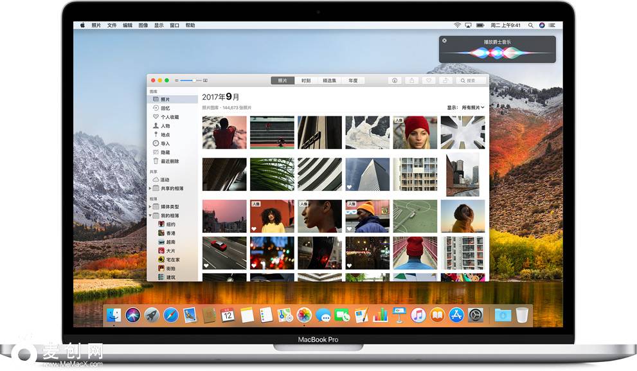This screenshot has height=371, width=637.
Task: Open the 所有照片 display filter dropdown
Action: (x=472, y=107)
